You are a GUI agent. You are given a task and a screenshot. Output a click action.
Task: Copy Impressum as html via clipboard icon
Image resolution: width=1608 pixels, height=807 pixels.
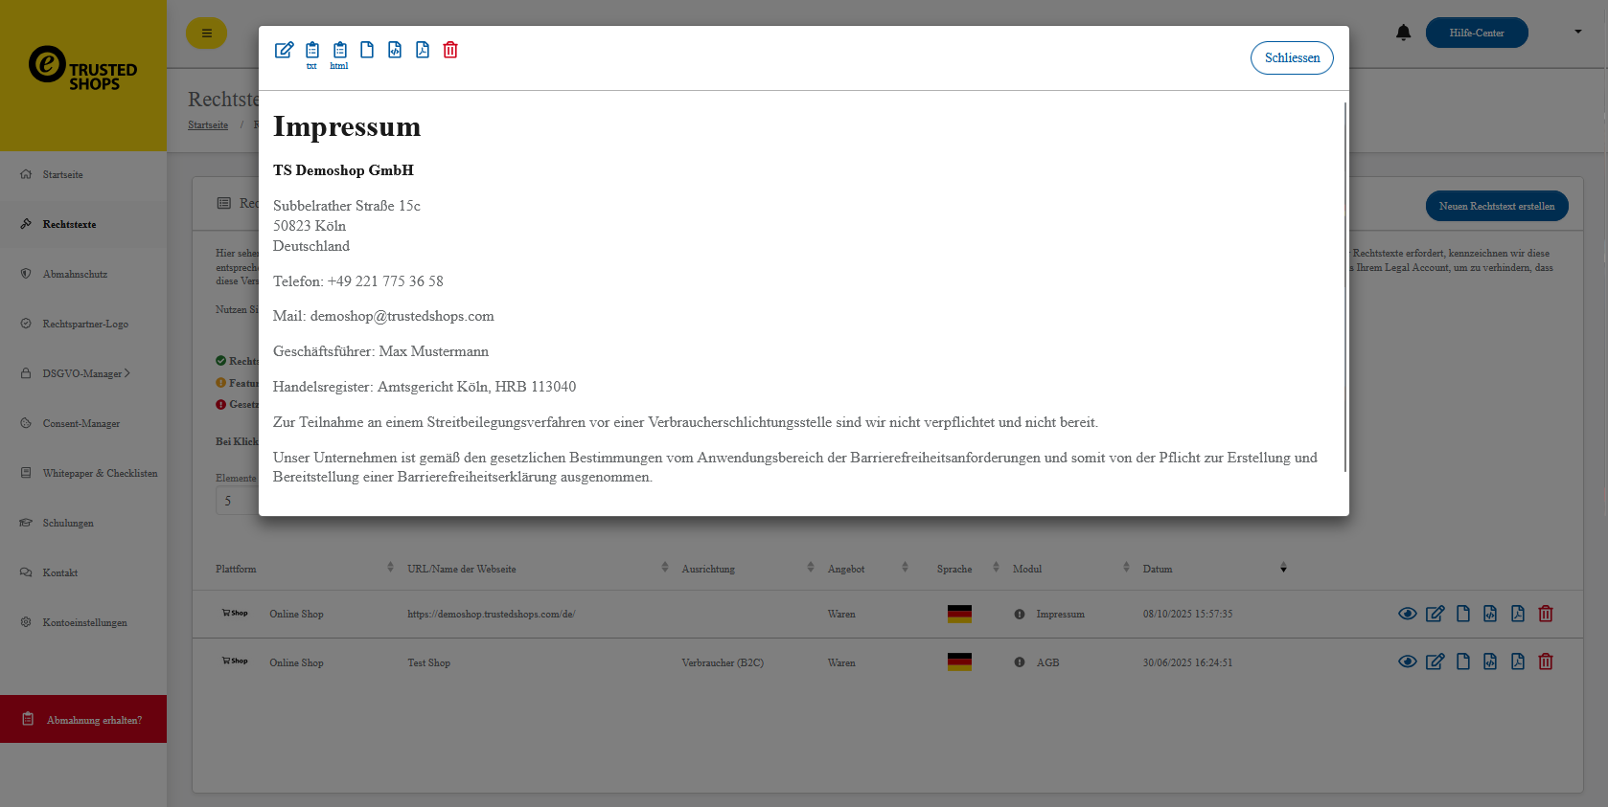click(x=339, y=51)
